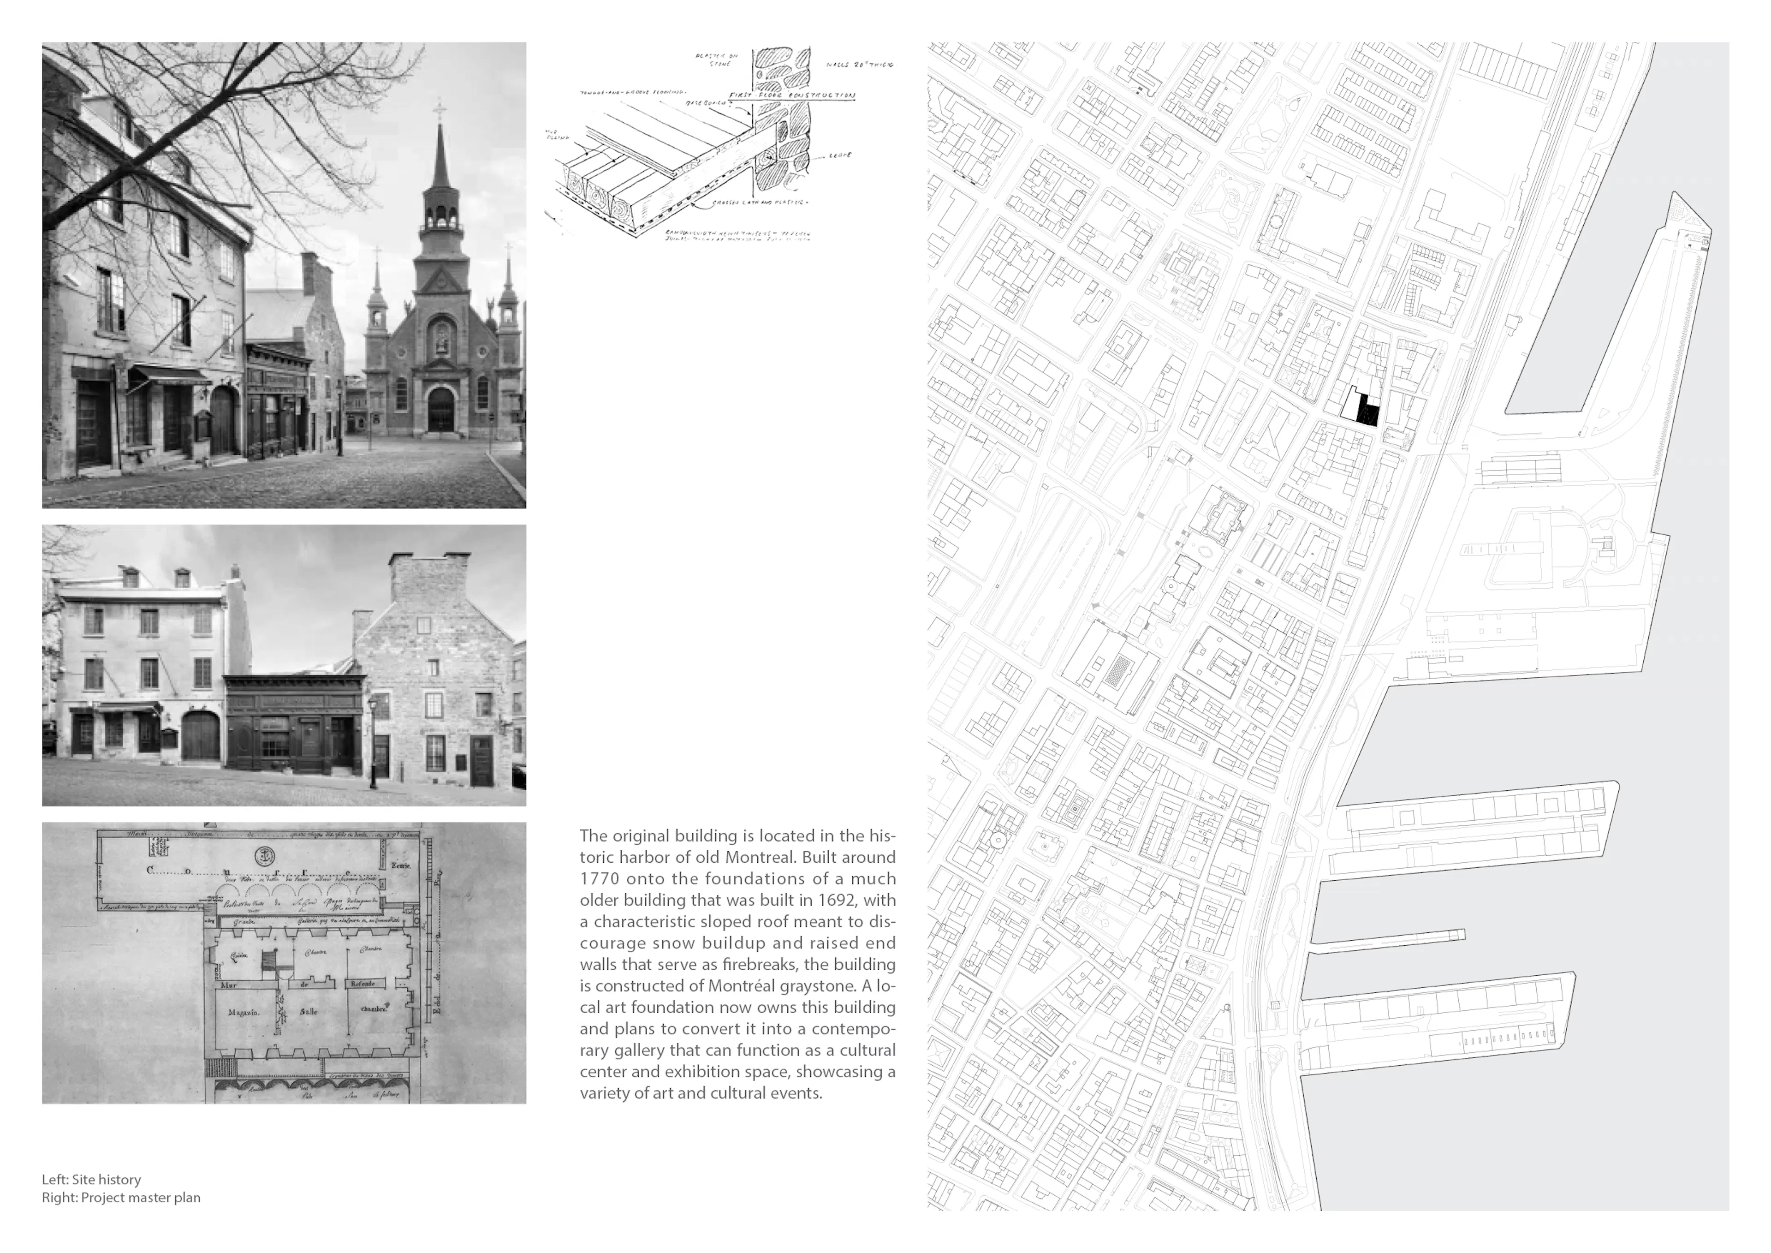Viewport: 1771px width, 1253px height.
Task: Select the middle street facade photograph
Action: (284, 665)
